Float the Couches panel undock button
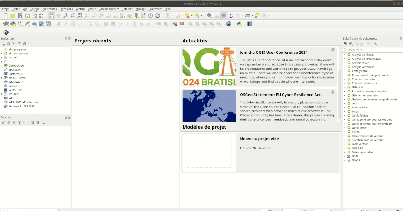This screenshot has width=403, height=211. pos(66,117)
